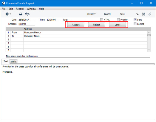Image resolution: width=156 pixels, height=122 pixels.
Task: Open the gear operations menu
Action: pyautogui.click(x=8, y=14)
